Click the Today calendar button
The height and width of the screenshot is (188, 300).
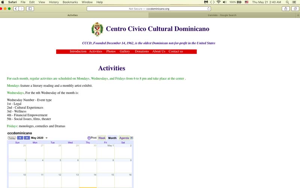click(x=12, y=138)
